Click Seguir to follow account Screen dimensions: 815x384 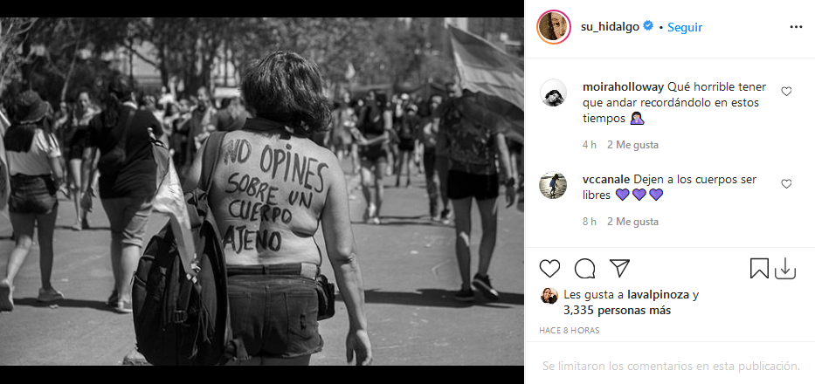point(685,27)
